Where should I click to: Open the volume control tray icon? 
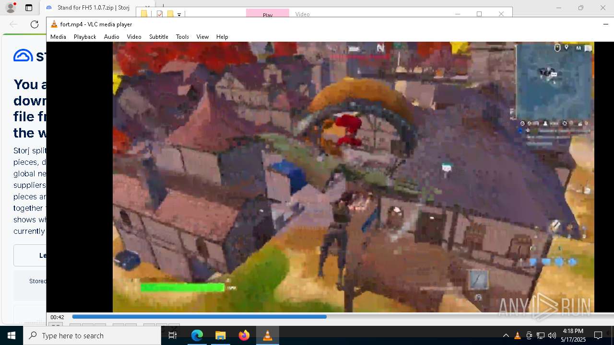(x=552, y=335)
